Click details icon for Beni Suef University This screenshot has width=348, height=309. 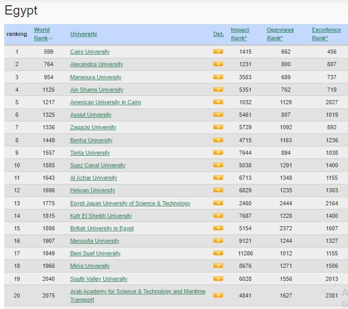click(x=218, y=253)
